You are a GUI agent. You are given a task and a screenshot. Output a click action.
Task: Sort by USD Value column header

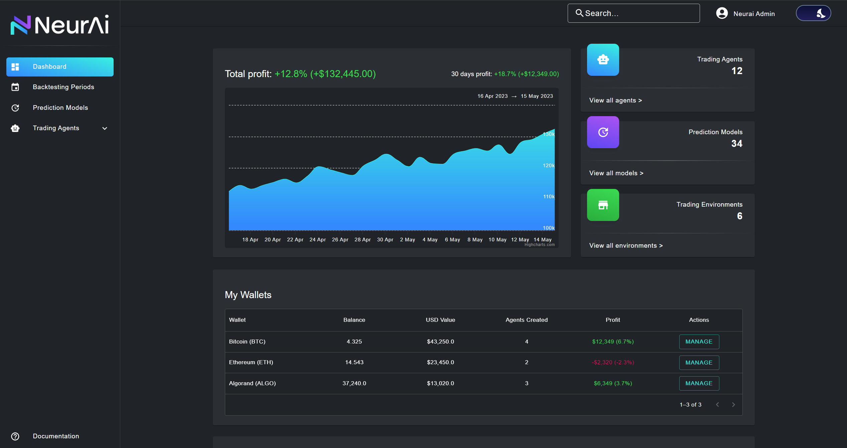click(x=440, y=320)
